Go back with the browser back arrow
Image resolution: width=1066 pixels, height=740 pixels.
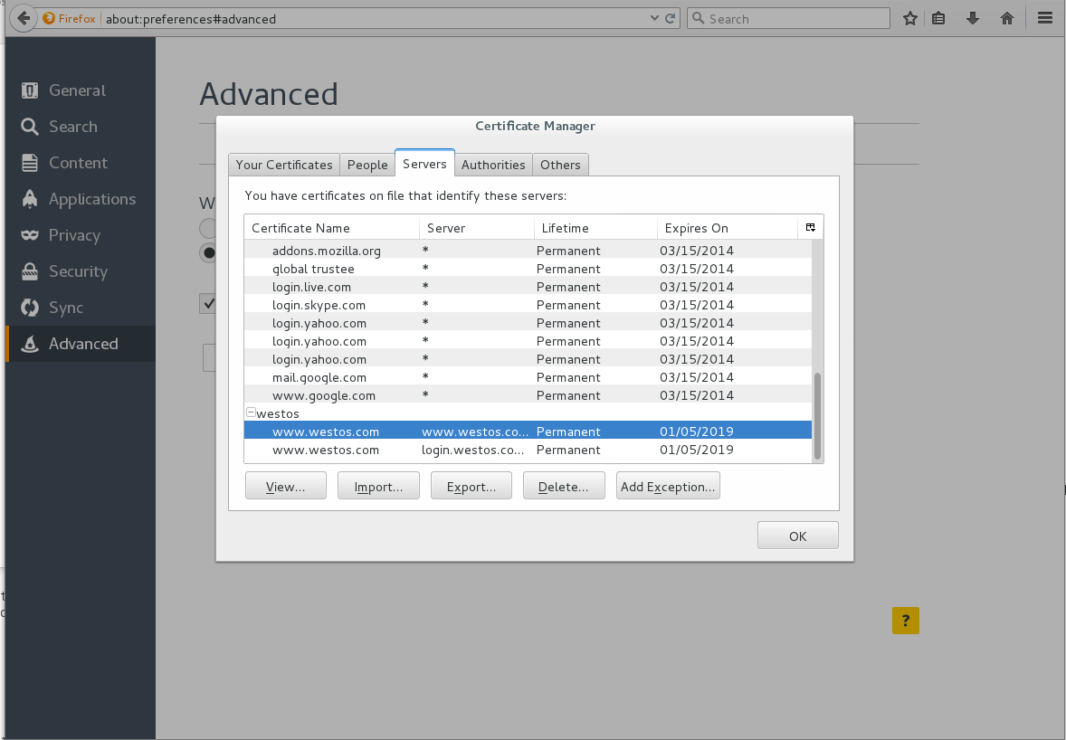tap(24, 18)
